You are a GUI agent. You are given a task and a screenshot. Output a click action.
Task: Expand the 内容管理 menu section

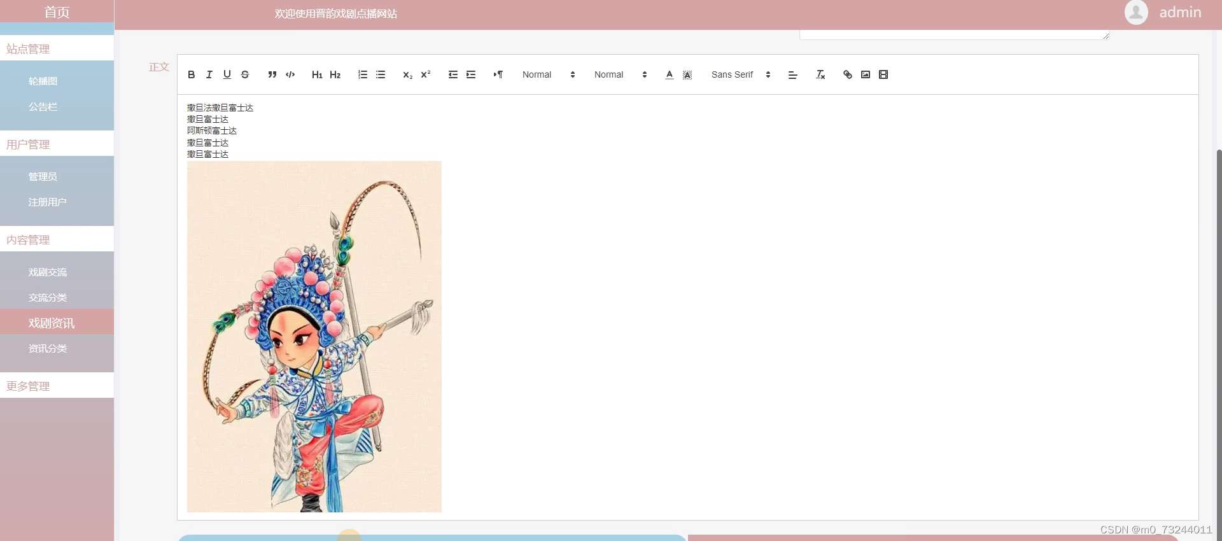pos(57,239)
